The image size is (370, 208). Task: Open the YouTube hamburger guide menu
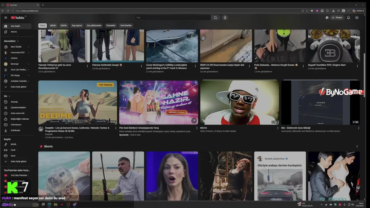tap(5, 18)
